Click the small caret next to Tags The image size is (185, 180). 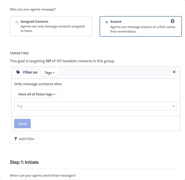point(53,73)
